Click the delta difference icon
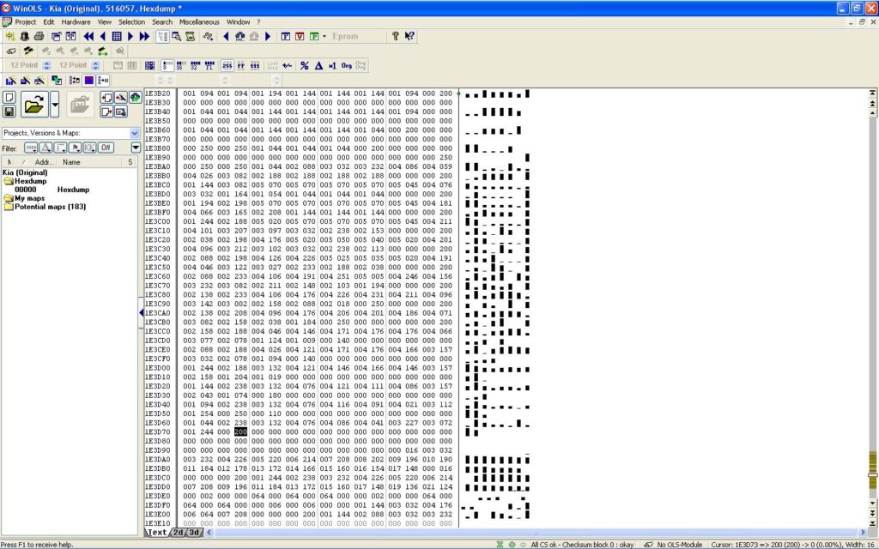 [x=318, y=65]
